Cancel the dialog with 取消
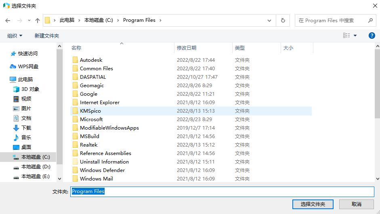Screen dimensions: 380x214 tap(356, 204)
